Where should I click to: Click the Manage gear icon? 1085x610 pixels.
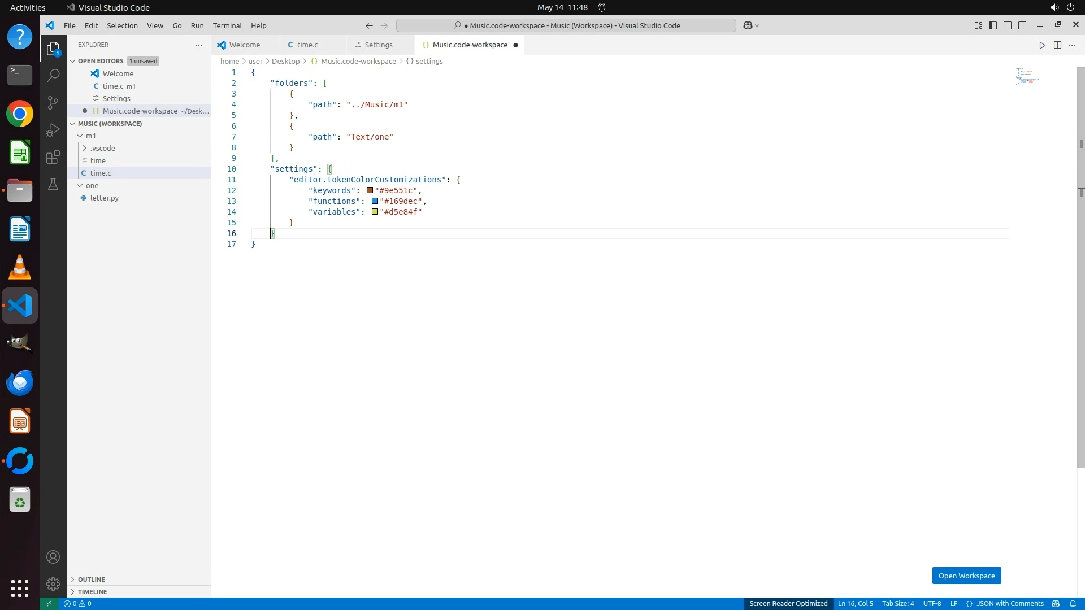tap(53, 583)
